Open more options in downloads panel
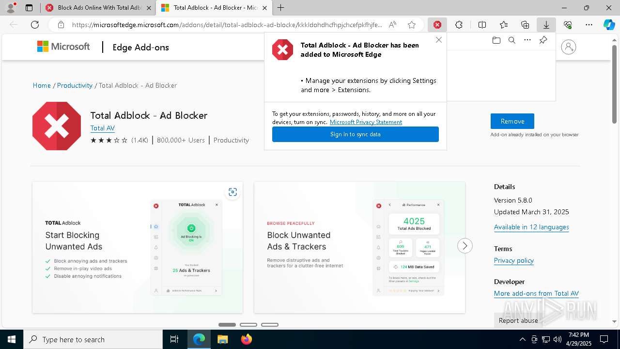The width and height of the screenshot is (620, 349). (527, 40)
